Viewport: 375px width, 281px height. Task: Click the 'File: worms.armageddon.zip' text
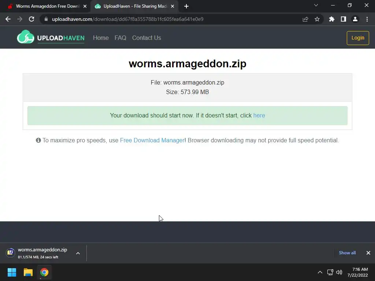click(x=187, y=82)
